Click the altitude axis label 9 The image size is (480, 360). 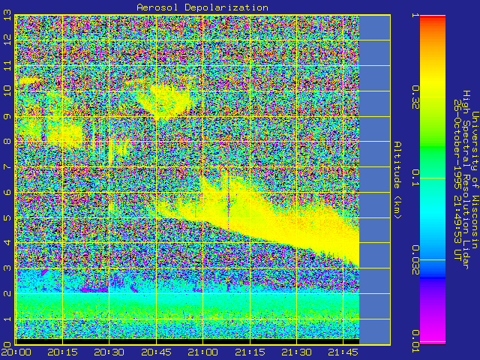tap(7, 116)
